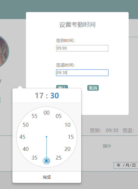Pick 35 minutes on the clock dial

point(34,158)
